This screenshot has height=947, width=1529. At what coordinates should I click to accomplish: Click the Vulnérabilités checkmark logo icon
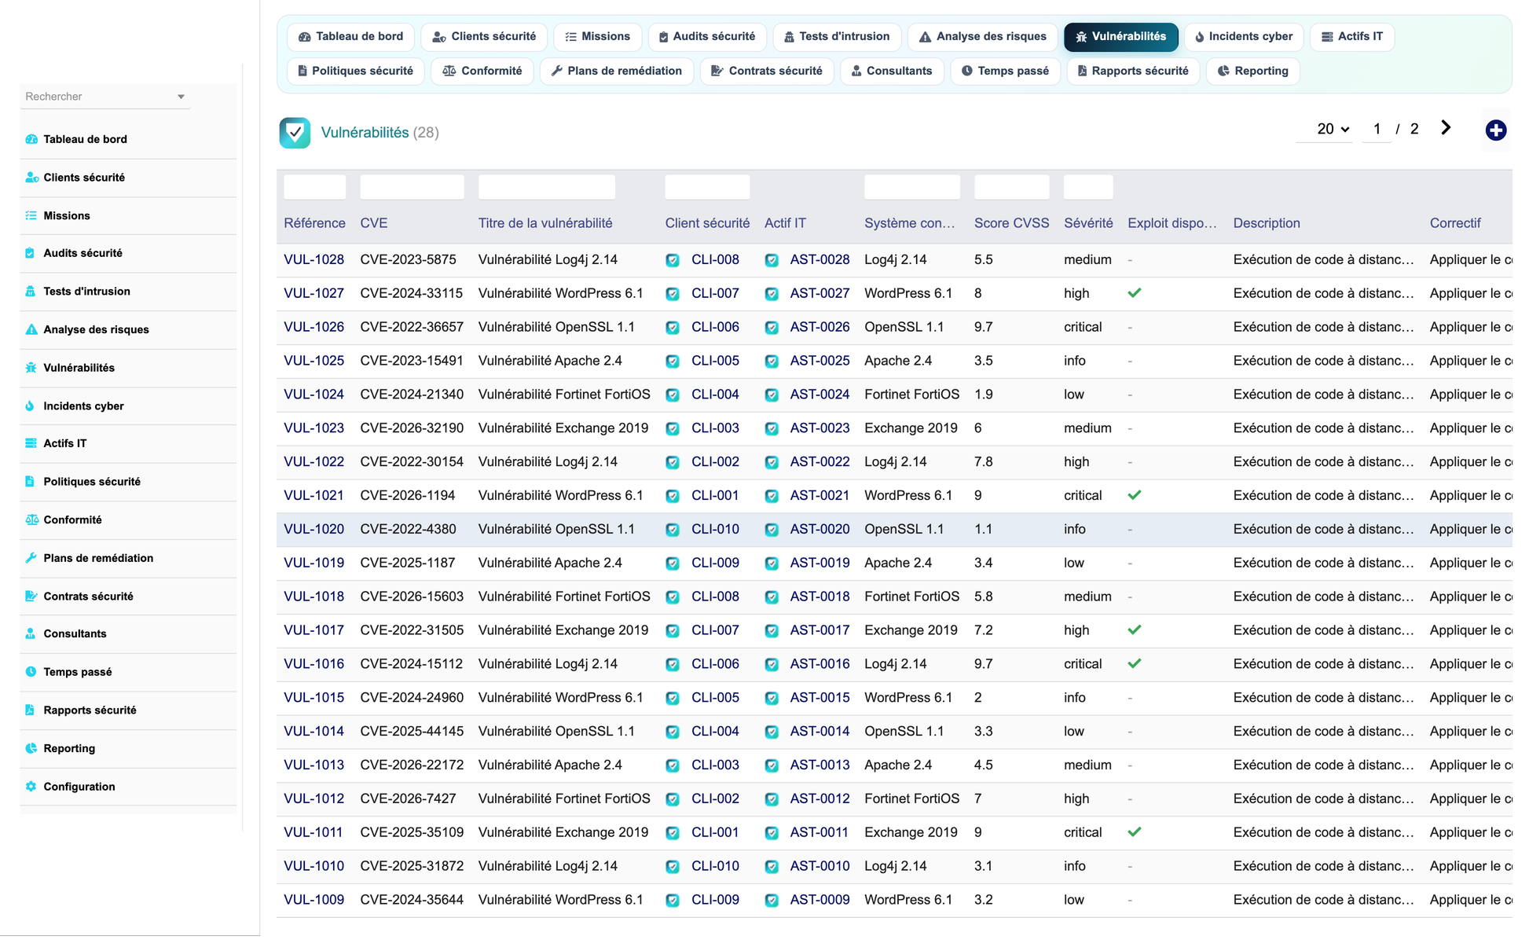295,133
